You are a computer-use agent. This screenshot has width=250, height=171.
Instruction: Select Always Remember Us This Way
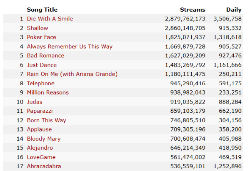pyautogui.click(x=63, y=46)
